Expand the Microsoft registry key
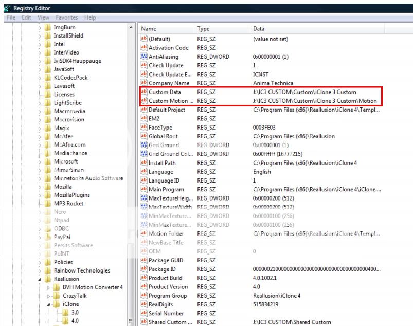 click(x=40, y=161)
